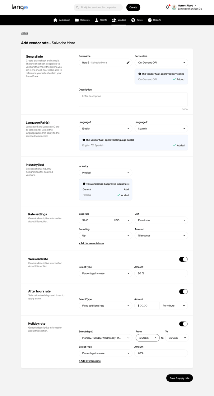
Task: Open the notifications bell
Action: [167, 7]
